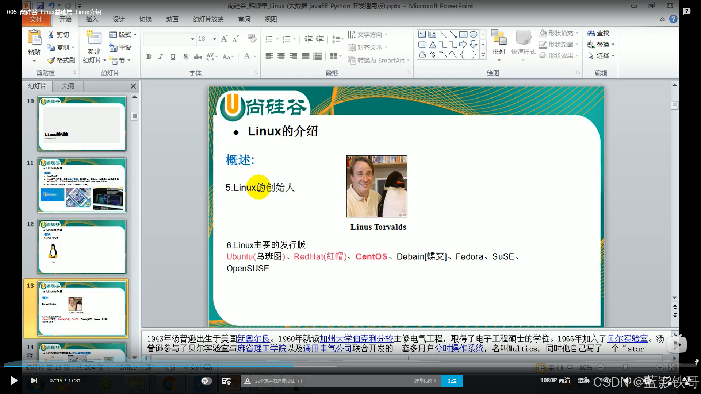Switch to the Outline pane tab
This screenshot has width=701, height=394.
pyautogui.click(x=68, y=86)
